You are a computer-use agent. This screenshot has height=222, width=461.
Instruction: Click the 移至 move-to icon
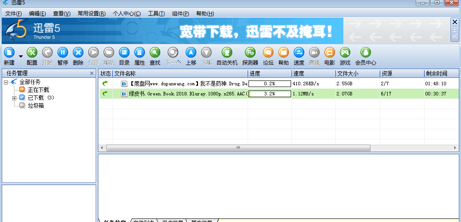pos(109,53)
